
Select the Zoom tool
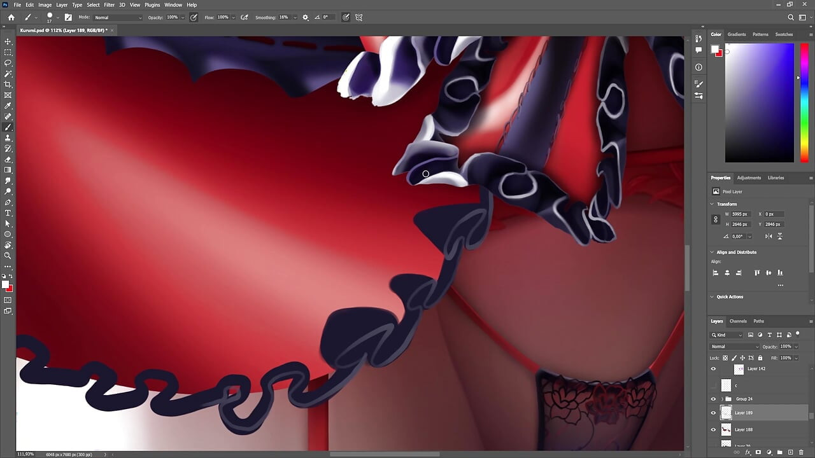[x=8, y=255]
